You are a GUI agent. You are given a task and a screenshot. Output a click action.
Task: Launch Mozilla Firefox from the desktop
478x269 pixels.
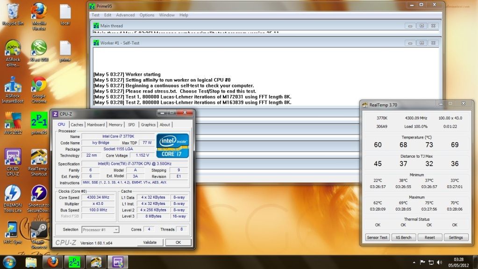pos(39,16)
